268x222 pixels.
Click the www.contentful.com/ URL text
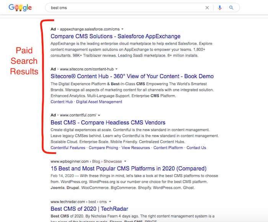(x=78, y=115)
